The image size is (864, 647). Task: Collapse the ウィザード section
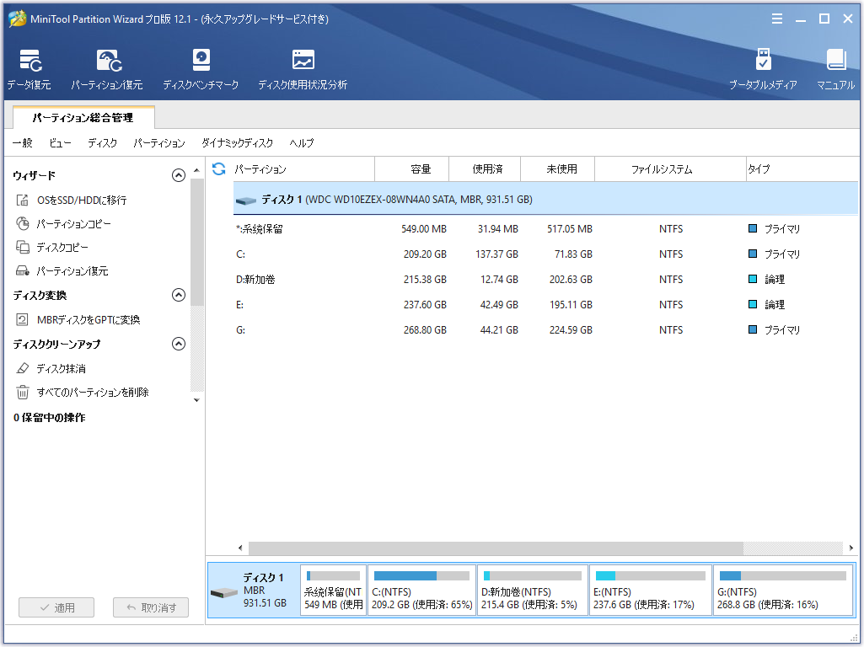[179, 175]
